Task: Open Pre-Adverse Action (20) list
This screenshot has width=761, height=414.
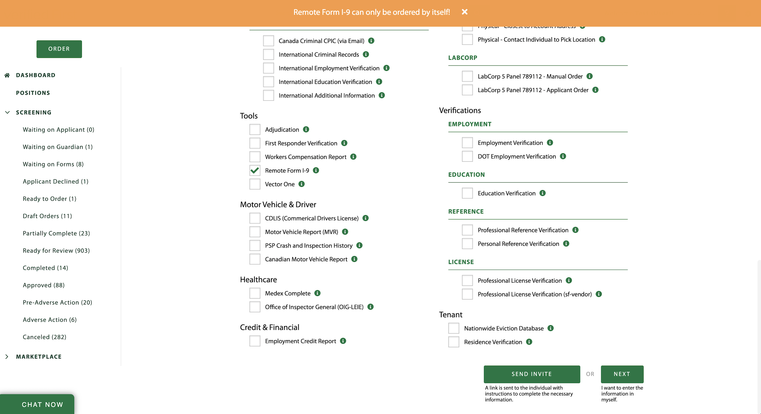Action: coord(58,302)
